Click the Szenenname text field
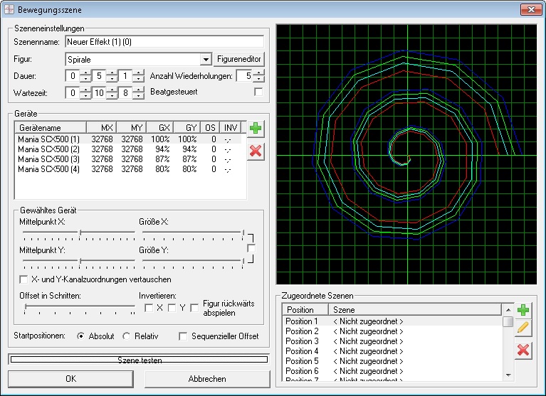This screenshot has height=396, width=546. click(164, 42)
